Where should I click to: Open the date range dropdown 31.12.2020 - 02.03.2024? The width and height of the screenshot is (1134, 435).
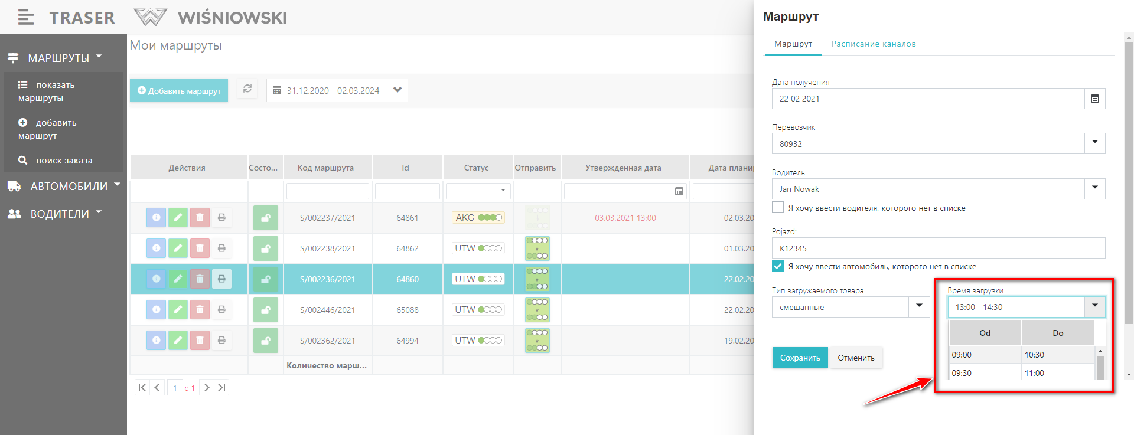click(397, 90)
